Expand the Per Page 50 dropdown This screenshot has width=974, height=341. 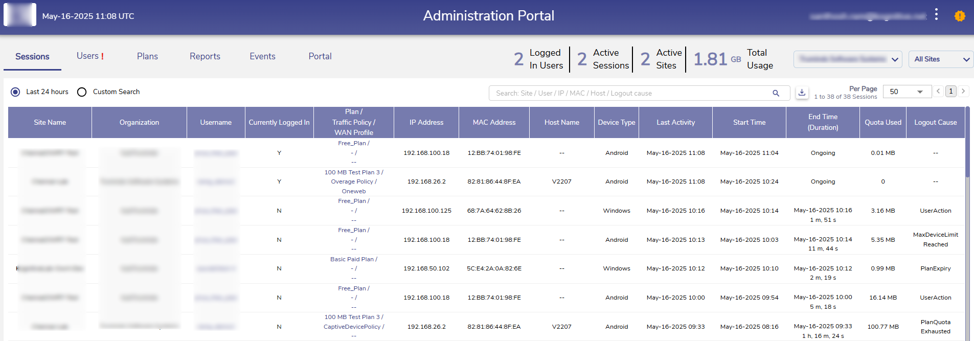click(x=907, y=92)
